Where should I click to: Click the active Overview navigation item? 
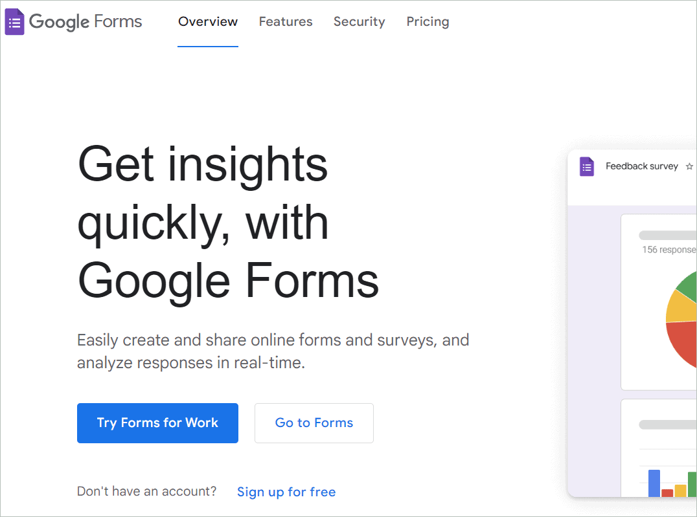[x=208, y=21]
